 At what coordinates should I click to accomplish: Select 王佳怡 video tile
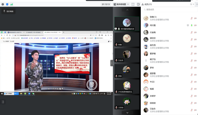(x=127, y=102)
